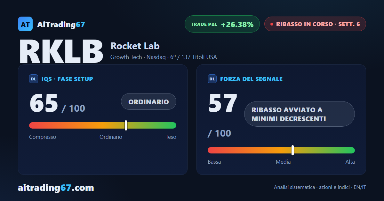Click the ORDINARIO status pill
Viewport: 384px width, 201px height.
point(148,101)
